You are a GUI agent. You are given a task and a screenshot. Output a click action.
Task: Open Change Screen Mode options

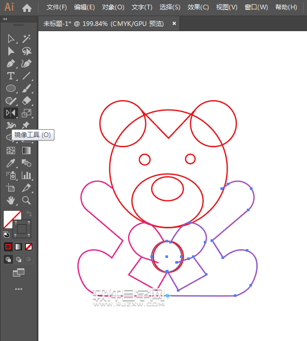point(19,272)
